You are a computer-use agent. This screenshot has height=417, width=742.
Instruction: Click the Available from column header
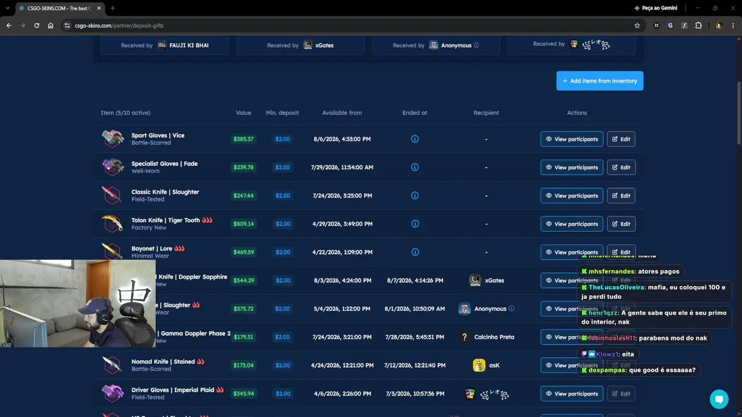[342, 113]
